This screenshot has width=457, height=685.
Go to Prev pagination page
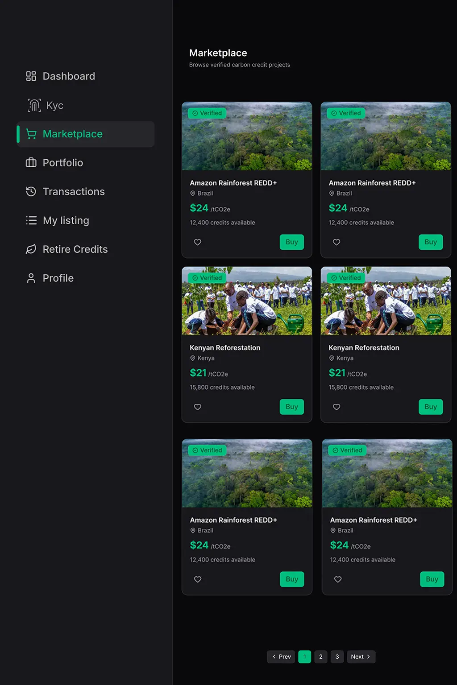click(281, 656)
